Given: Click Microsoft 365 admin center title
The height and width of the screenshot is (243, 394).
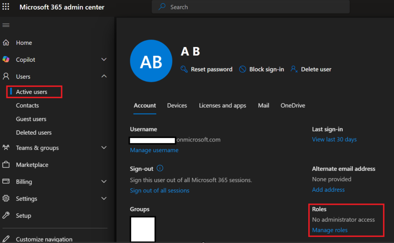Looking at the screenshot, I should 62,7.
